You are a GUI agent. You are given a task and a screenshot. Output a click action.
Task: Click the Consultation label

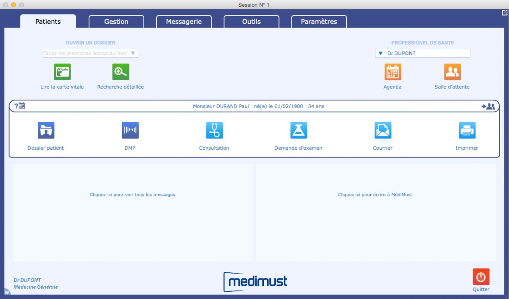point(214,148)
